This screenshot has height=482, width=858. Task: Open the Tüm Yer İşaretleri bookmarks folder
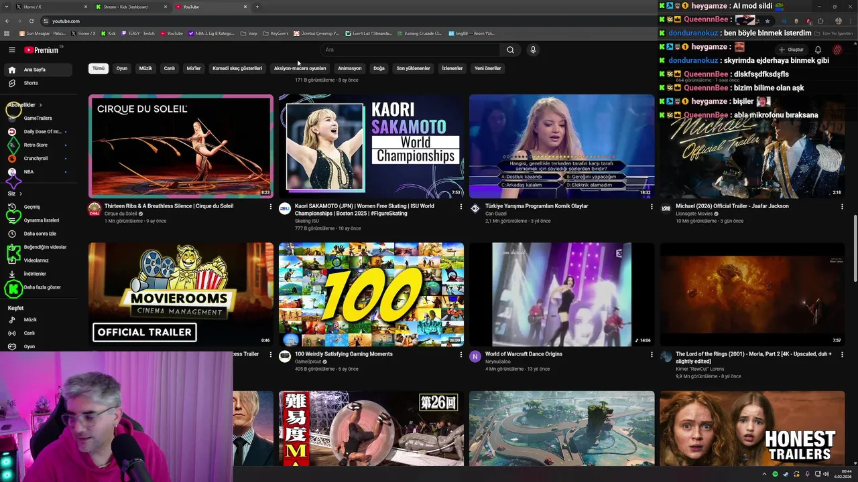[835, 33]
